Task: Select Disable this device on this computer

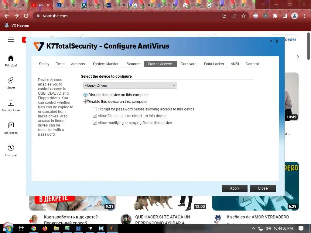Action: 85,95
